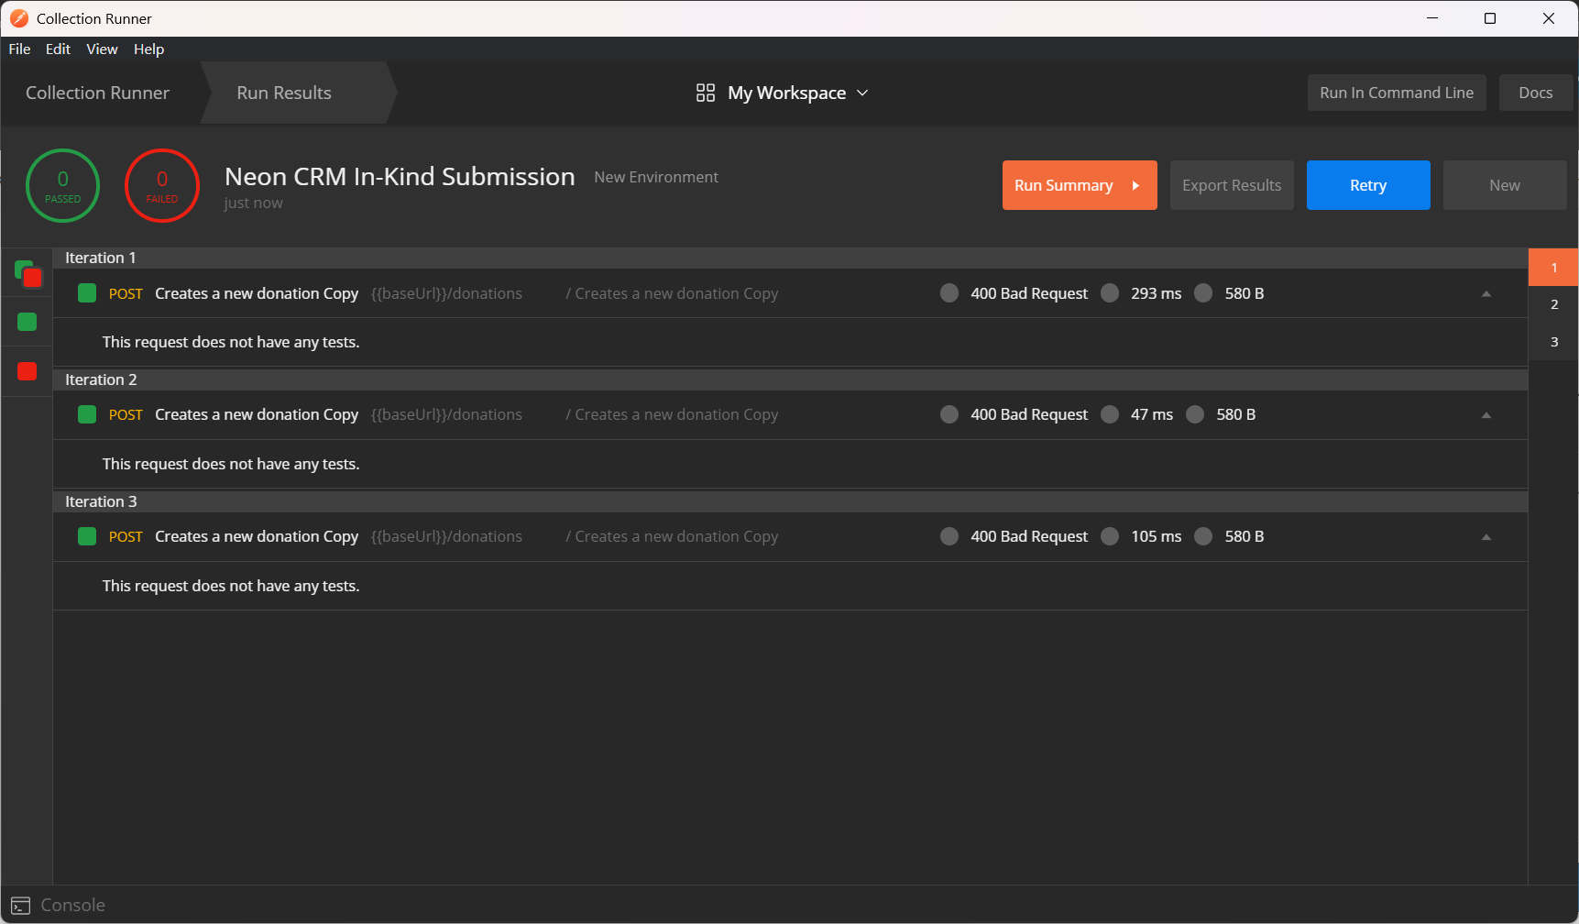Click Run In Command Line button
Image resolution: width=1579 pixels, height=924 pixels.
point(1397,93)
